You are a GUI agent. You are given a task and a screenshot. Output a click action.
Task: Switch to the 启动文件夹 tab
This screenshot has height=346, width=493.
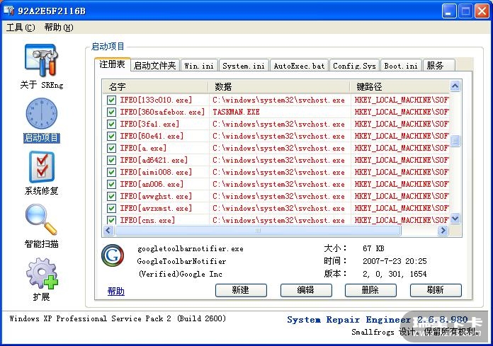tap(154, 66)
